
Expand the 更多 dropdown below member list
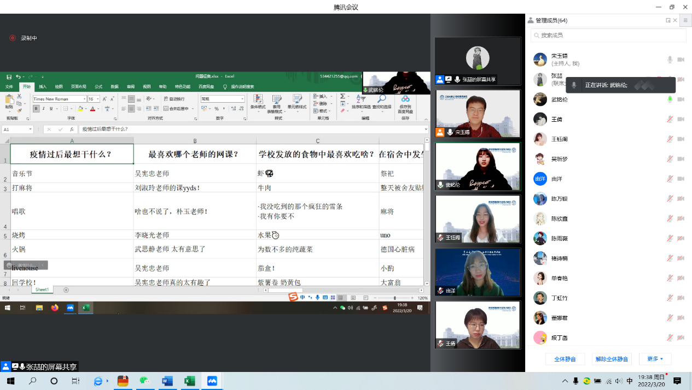point(655,359)
